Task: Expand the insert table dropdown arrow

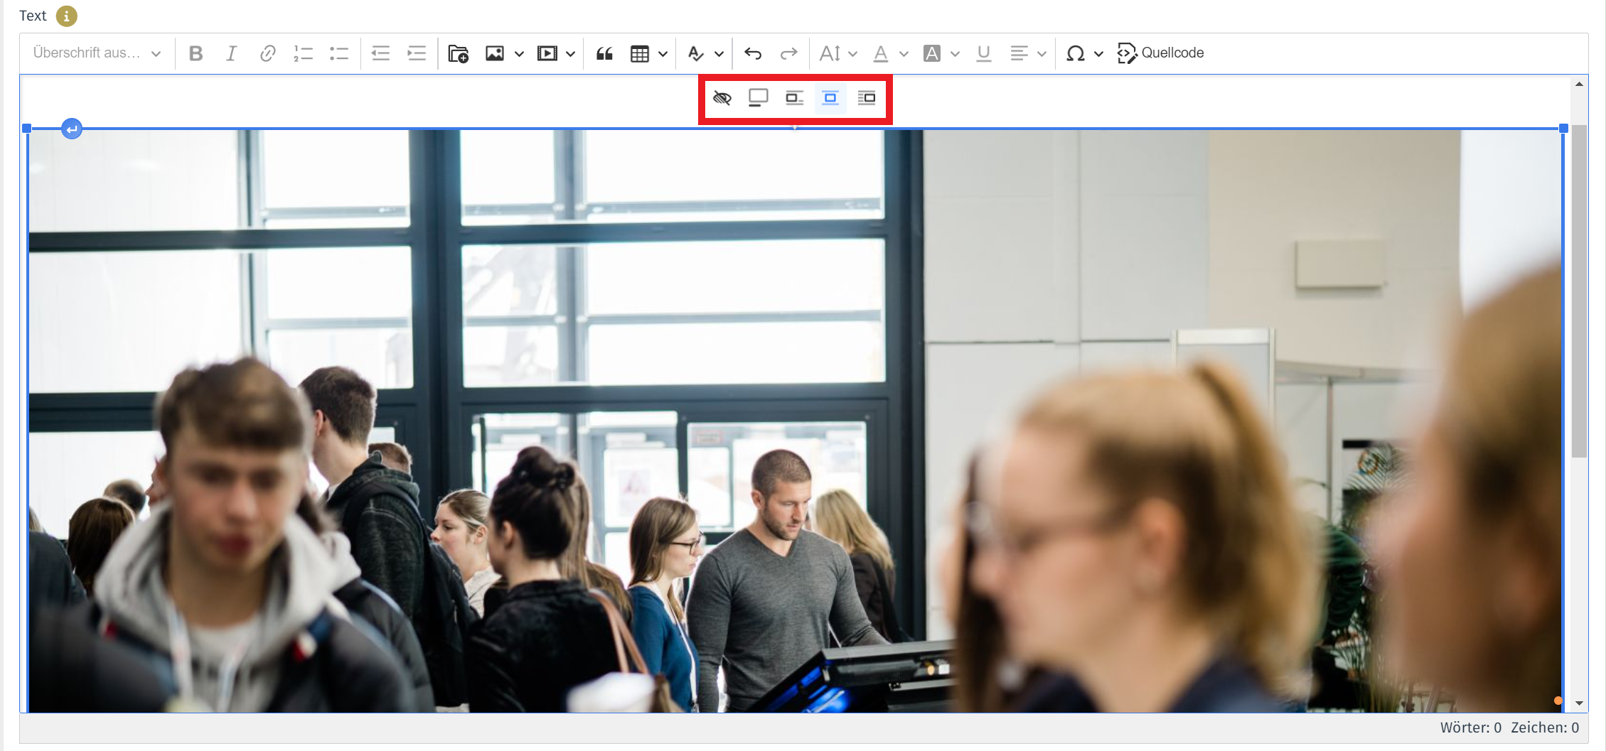Action: point(663,54)
